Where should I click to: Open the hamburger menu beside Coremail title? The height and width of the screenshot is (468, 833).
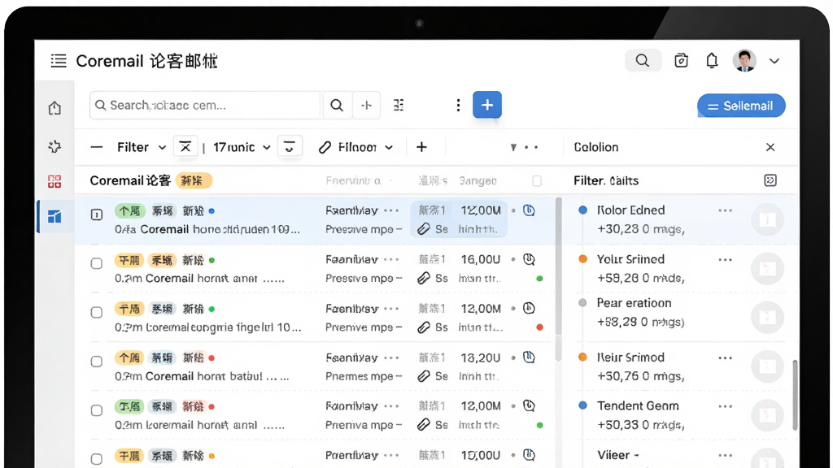click(59, 61)
